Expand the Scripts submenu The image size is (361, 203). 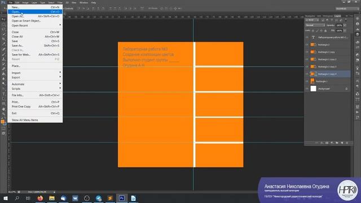[x=36, y=89]
